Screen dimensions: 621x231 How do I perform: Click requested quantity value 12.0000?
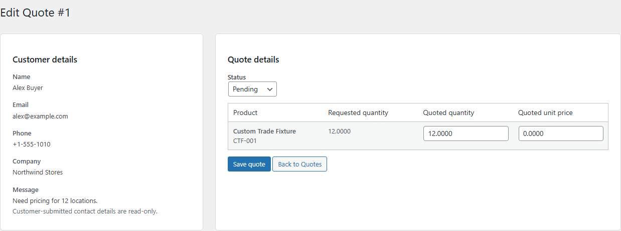[x=340, y=131]
